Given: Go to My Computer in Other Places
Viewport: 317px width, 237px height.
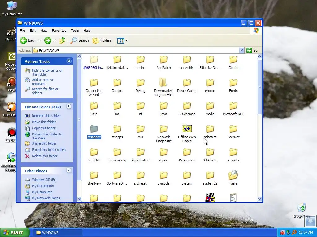Looking at the screenshot, I should pos(38,192).
